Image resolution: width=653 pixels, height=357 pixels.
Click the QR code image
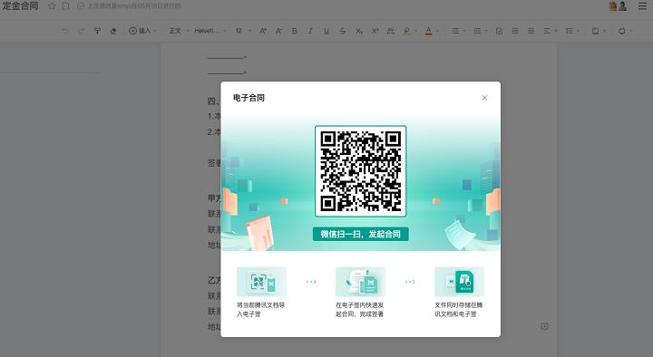[361, 171]
